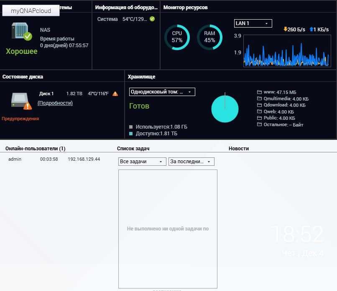Click the green check next to system temperature
Screen dimensions: 337x291
tap(152, 19)
